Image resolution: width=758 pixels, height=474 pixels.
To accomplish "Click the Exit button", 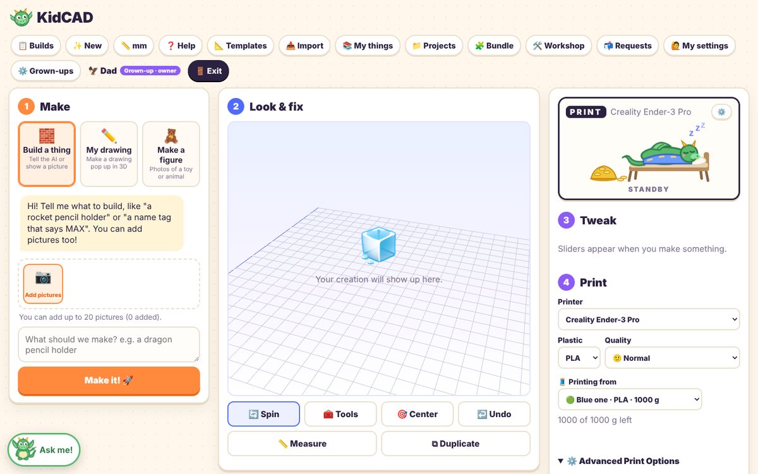I will point(208,71).
